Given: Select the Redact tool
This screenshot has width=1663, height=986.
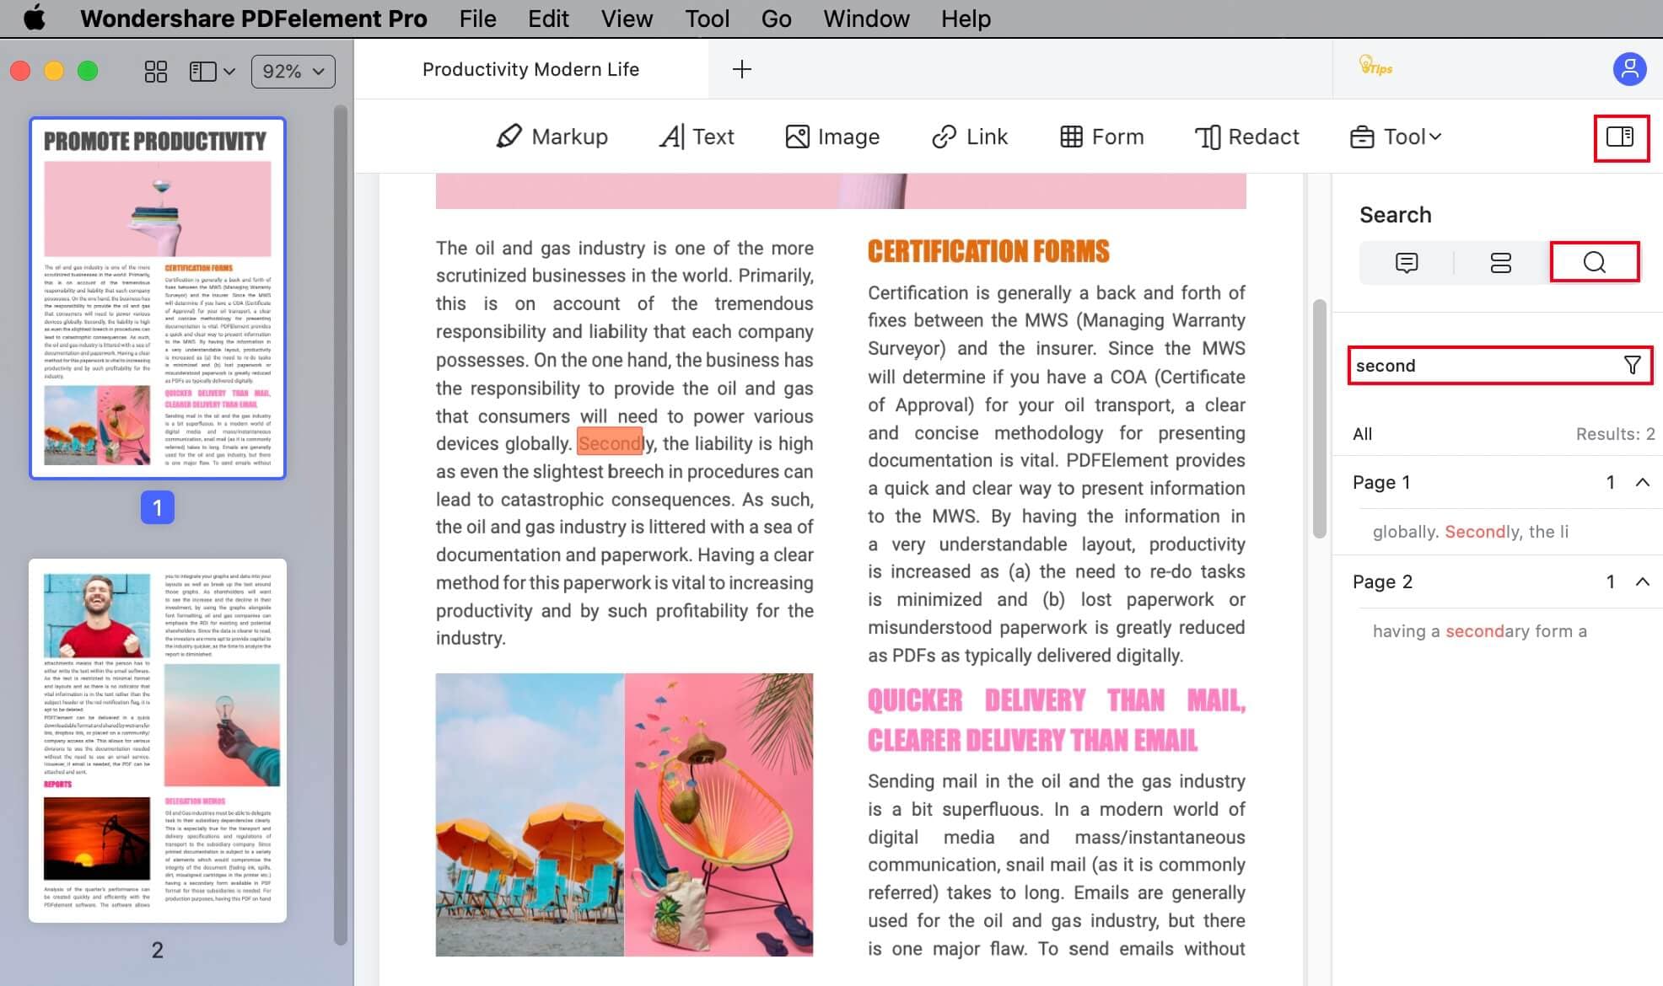Looking at the screenshot, I should click(x=1247, y=137).
